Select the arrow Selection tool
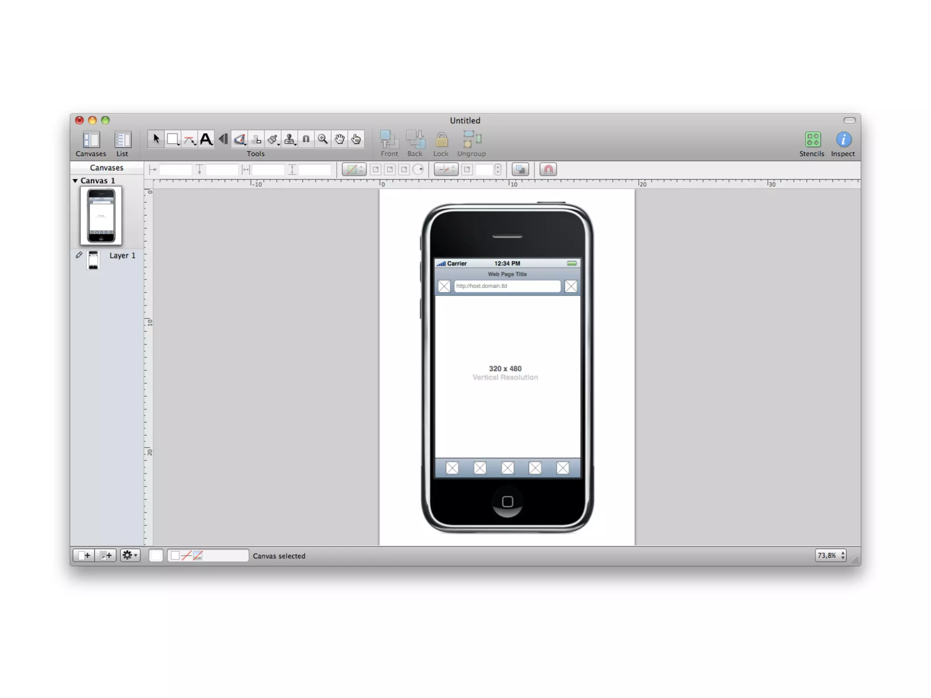The image size is (931, 698). pos(156,139)
